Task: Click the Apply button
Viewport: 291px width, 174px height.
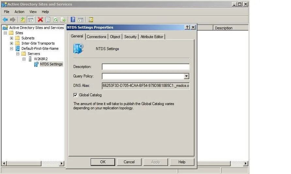Action: pos(156,162)
